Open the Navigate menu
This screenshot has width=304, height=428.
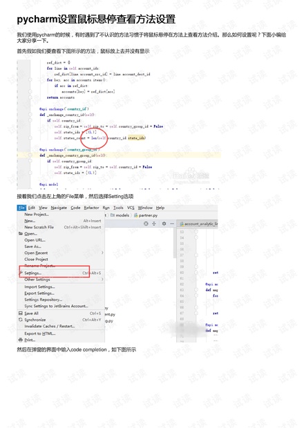coord(59,208)
